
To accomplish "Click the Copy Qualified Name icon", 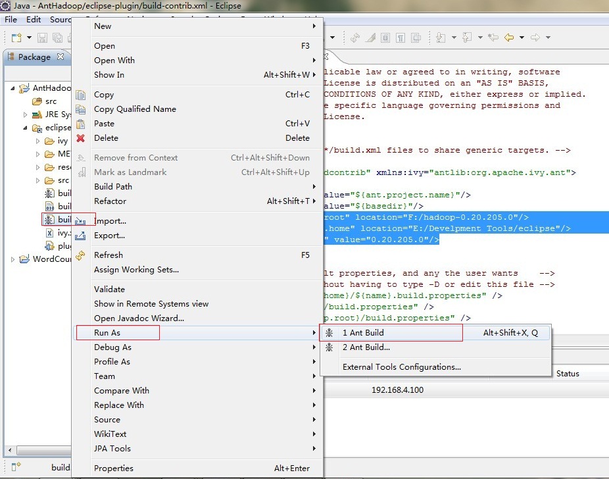I will (80, 109).
